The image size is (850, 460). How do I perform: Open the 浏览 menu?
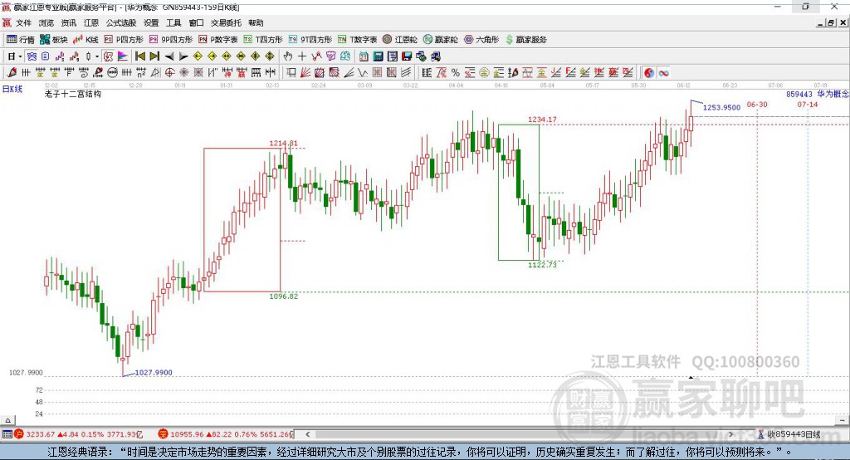pos(46,22)
